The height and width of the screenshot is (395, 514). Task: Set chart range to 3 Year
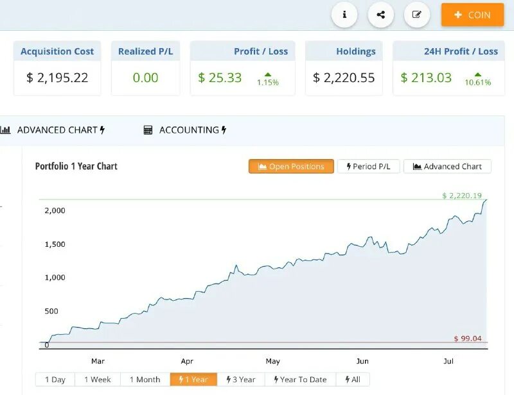[x=241, y=380]
